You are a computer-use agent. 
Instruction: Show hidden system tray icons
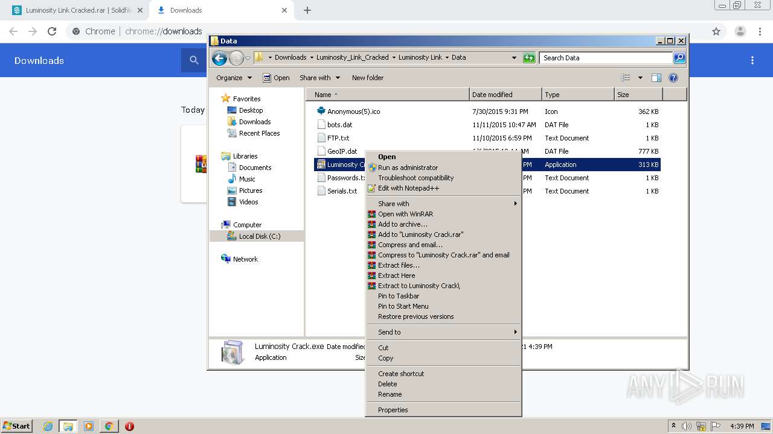pos(673,426)
